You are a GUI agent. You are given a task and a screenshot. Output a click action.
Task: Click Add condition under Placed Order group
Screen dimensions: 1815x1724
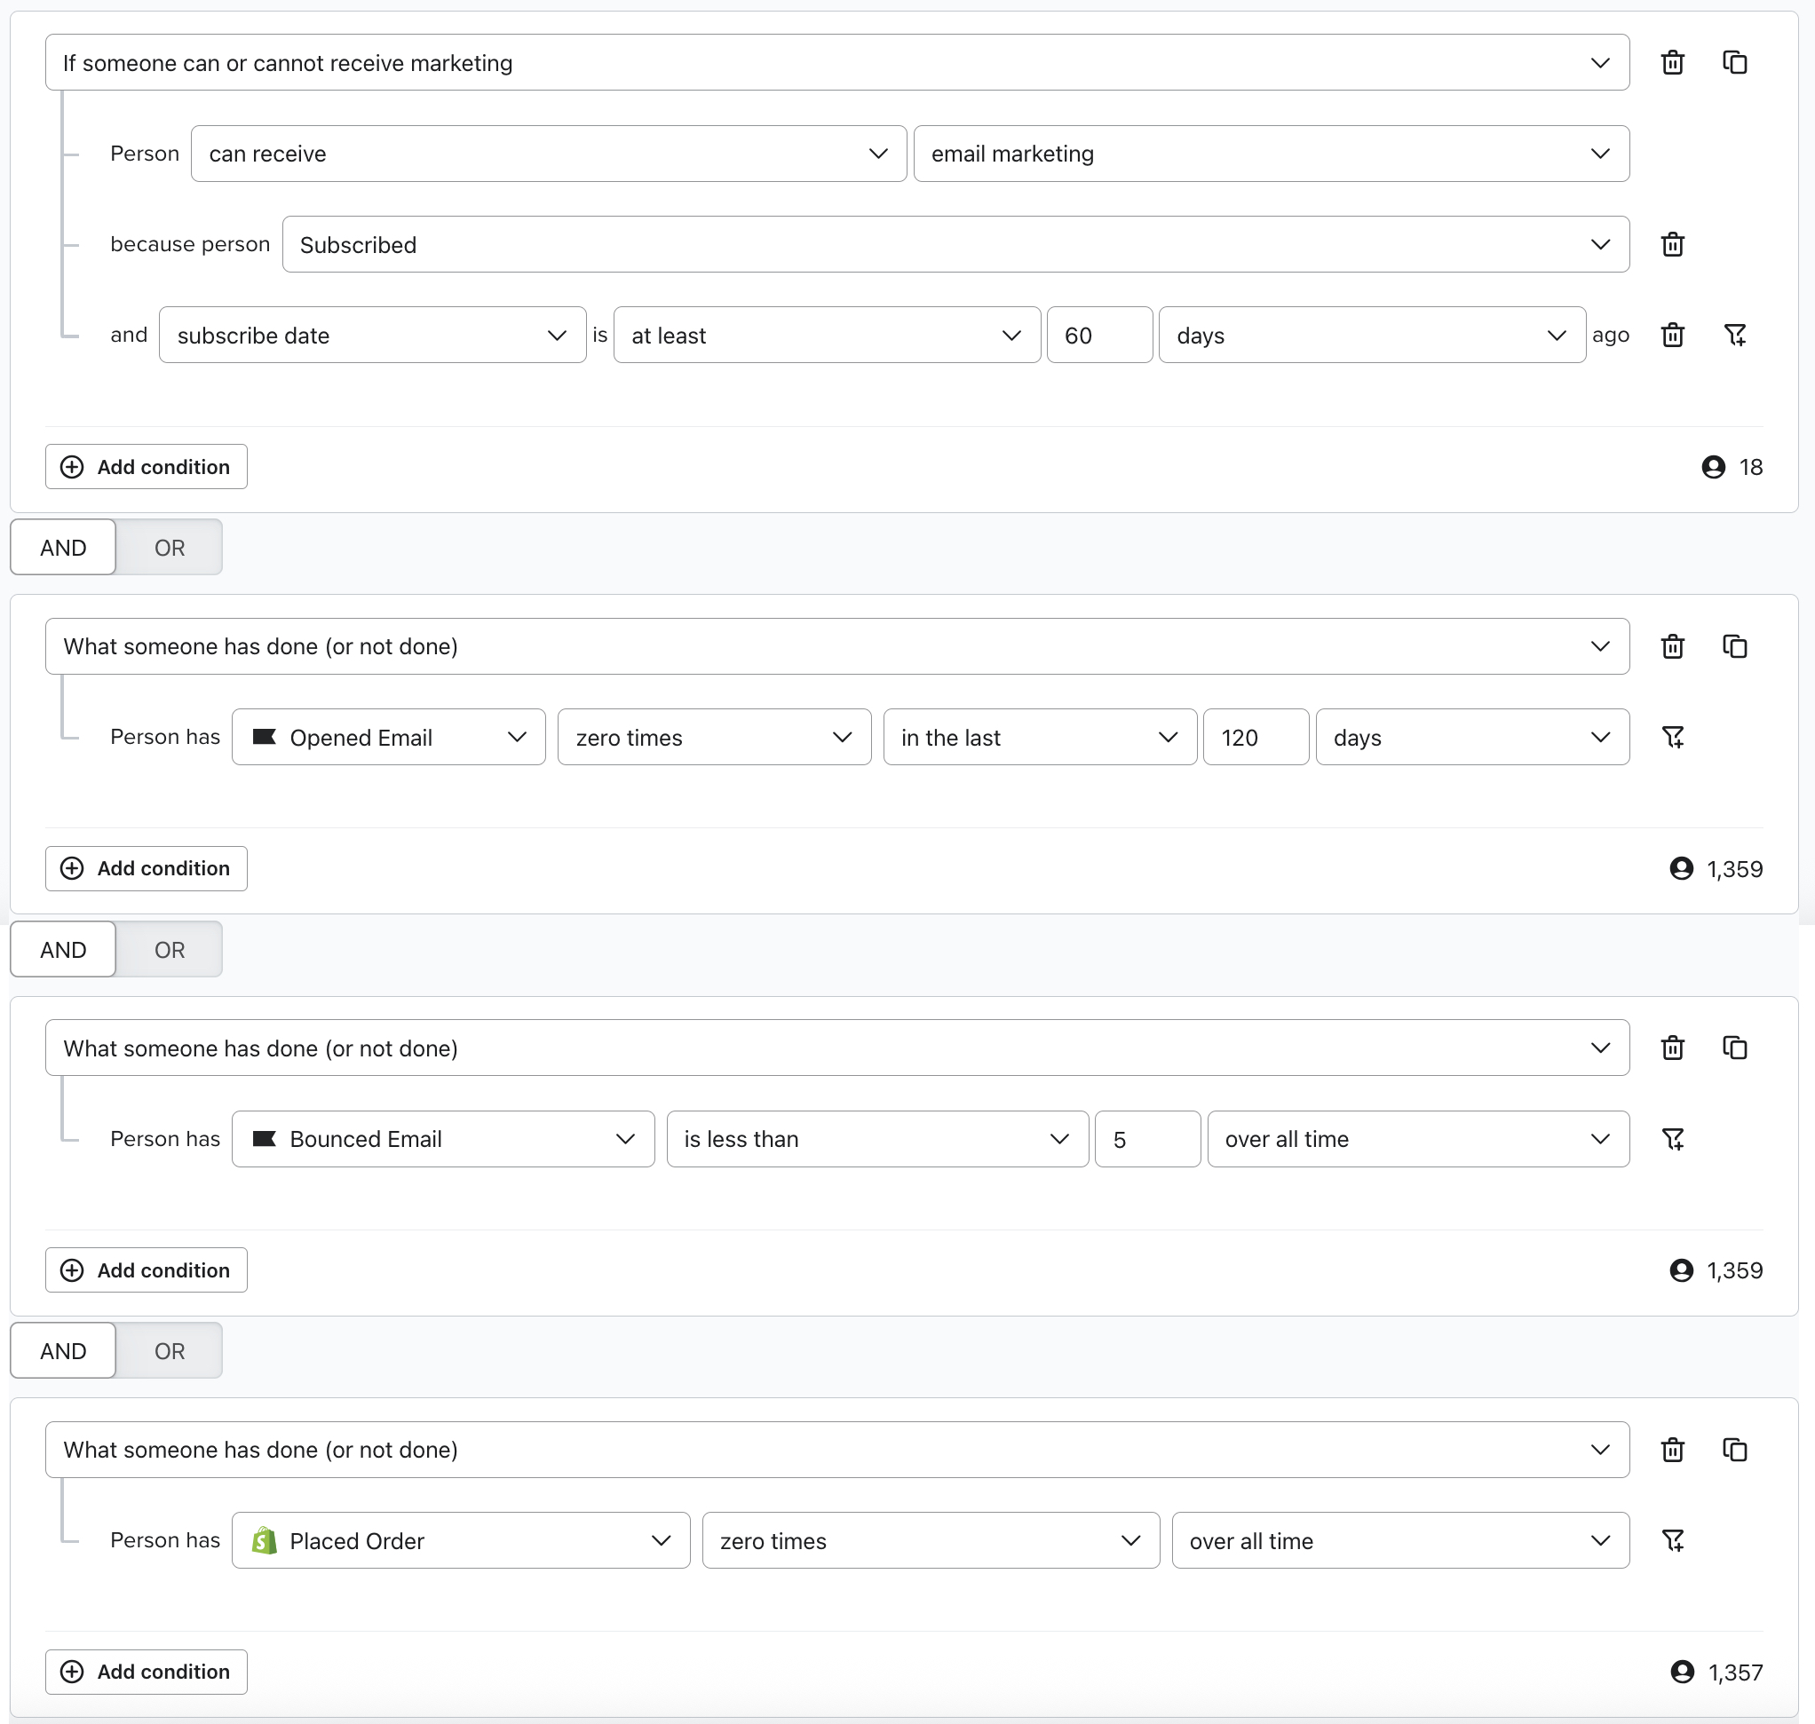[147, 1672]
